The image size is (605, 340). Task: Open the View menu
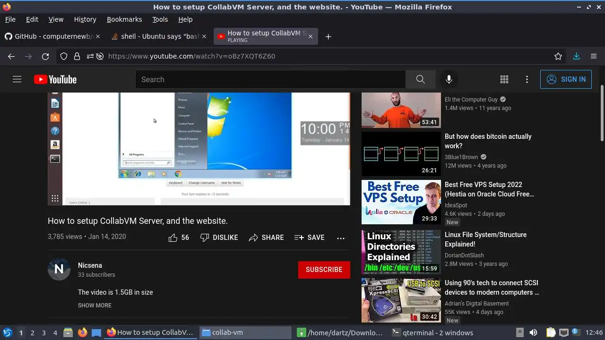[x=56, y=19]
